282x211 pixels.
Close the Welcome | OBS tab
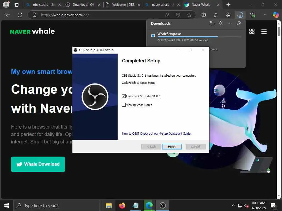click(x=139, y=5)
